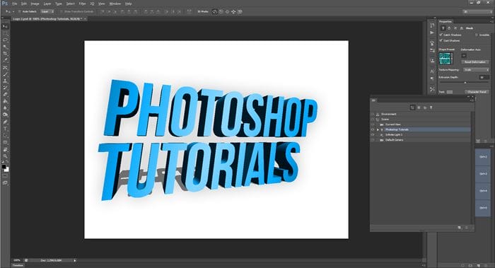This screenshot has width=495, height=268.
Task: Click the Slide 3D Object mode icon
Action: point(233,12)
